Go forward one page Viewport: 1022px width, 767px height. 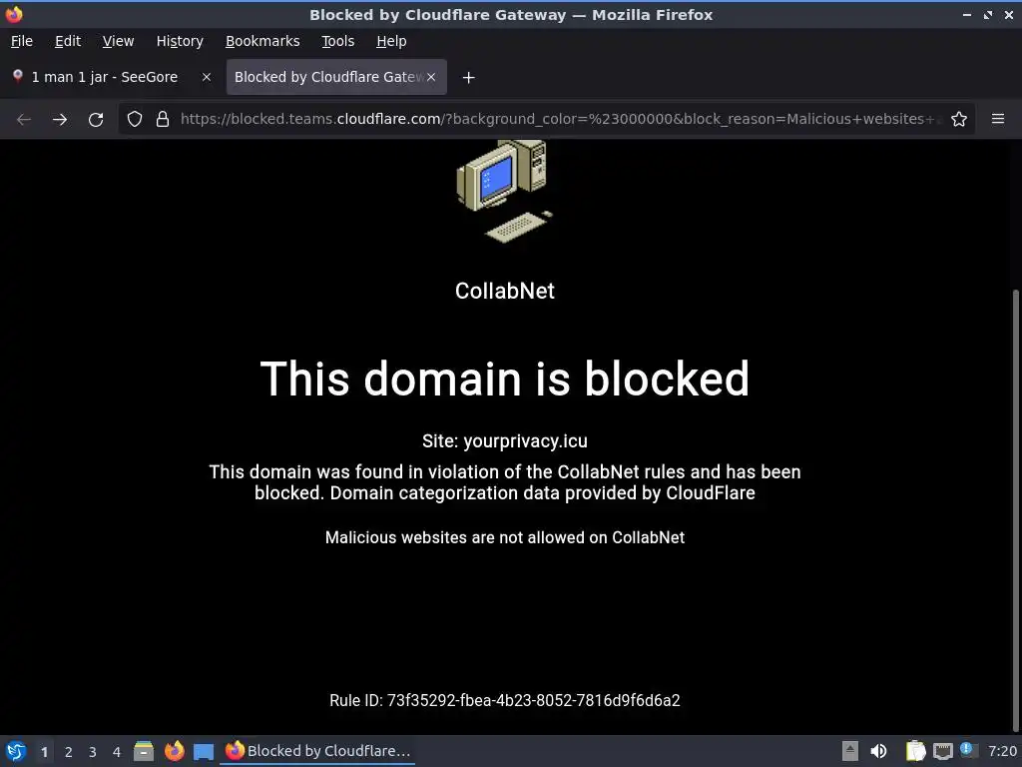60,120
